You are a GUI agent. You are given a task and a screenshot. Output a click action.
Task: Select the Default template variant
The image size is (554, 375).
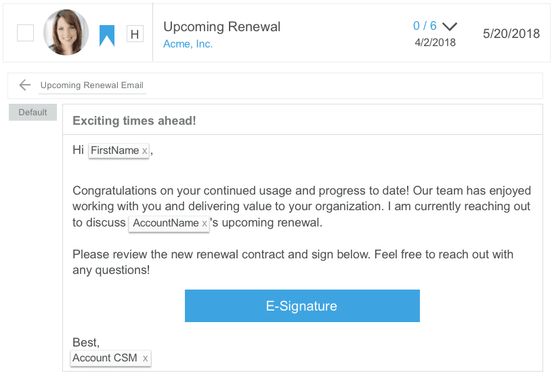[x=33, y=113]
